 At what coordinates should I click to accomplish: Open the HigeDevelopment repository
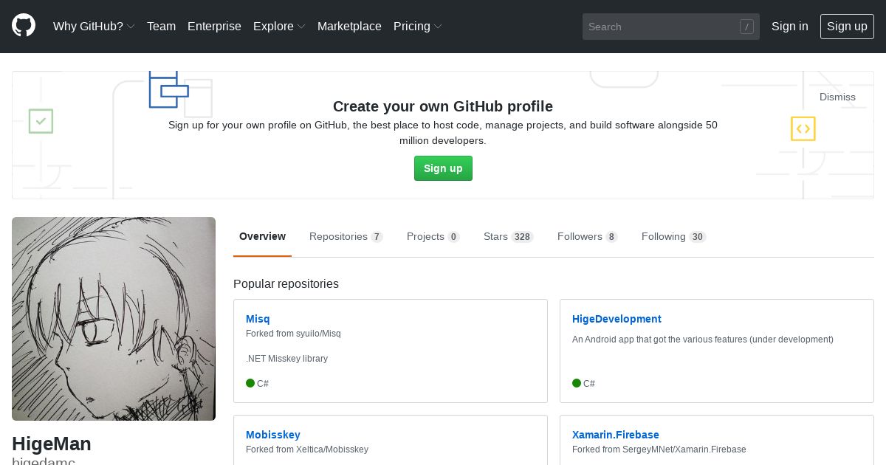617,319
